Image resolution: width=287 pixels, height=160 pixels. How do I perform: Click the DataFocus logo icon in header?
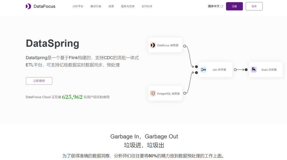(x=28, y=6)
